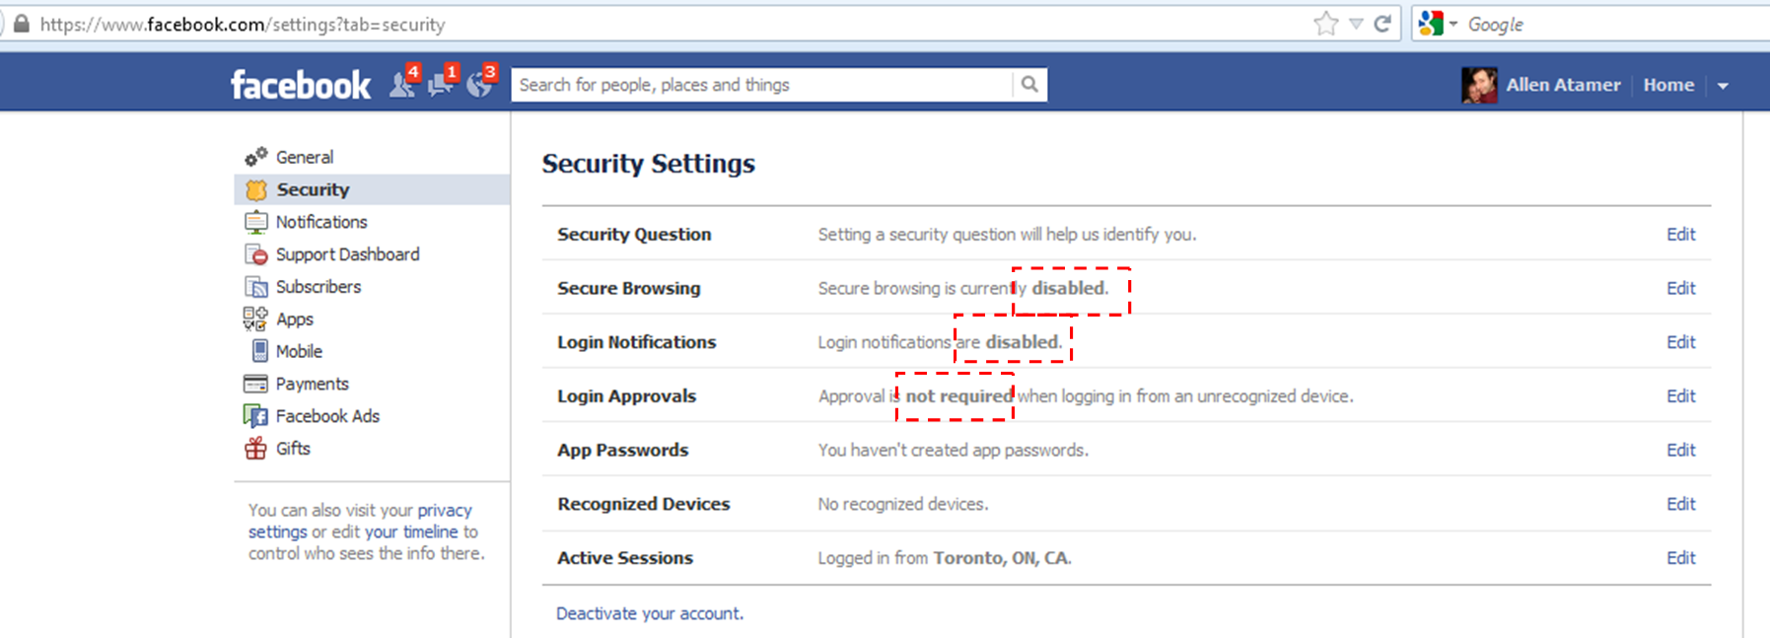Expand URL history dropdown arrow

pos(1356,24)
